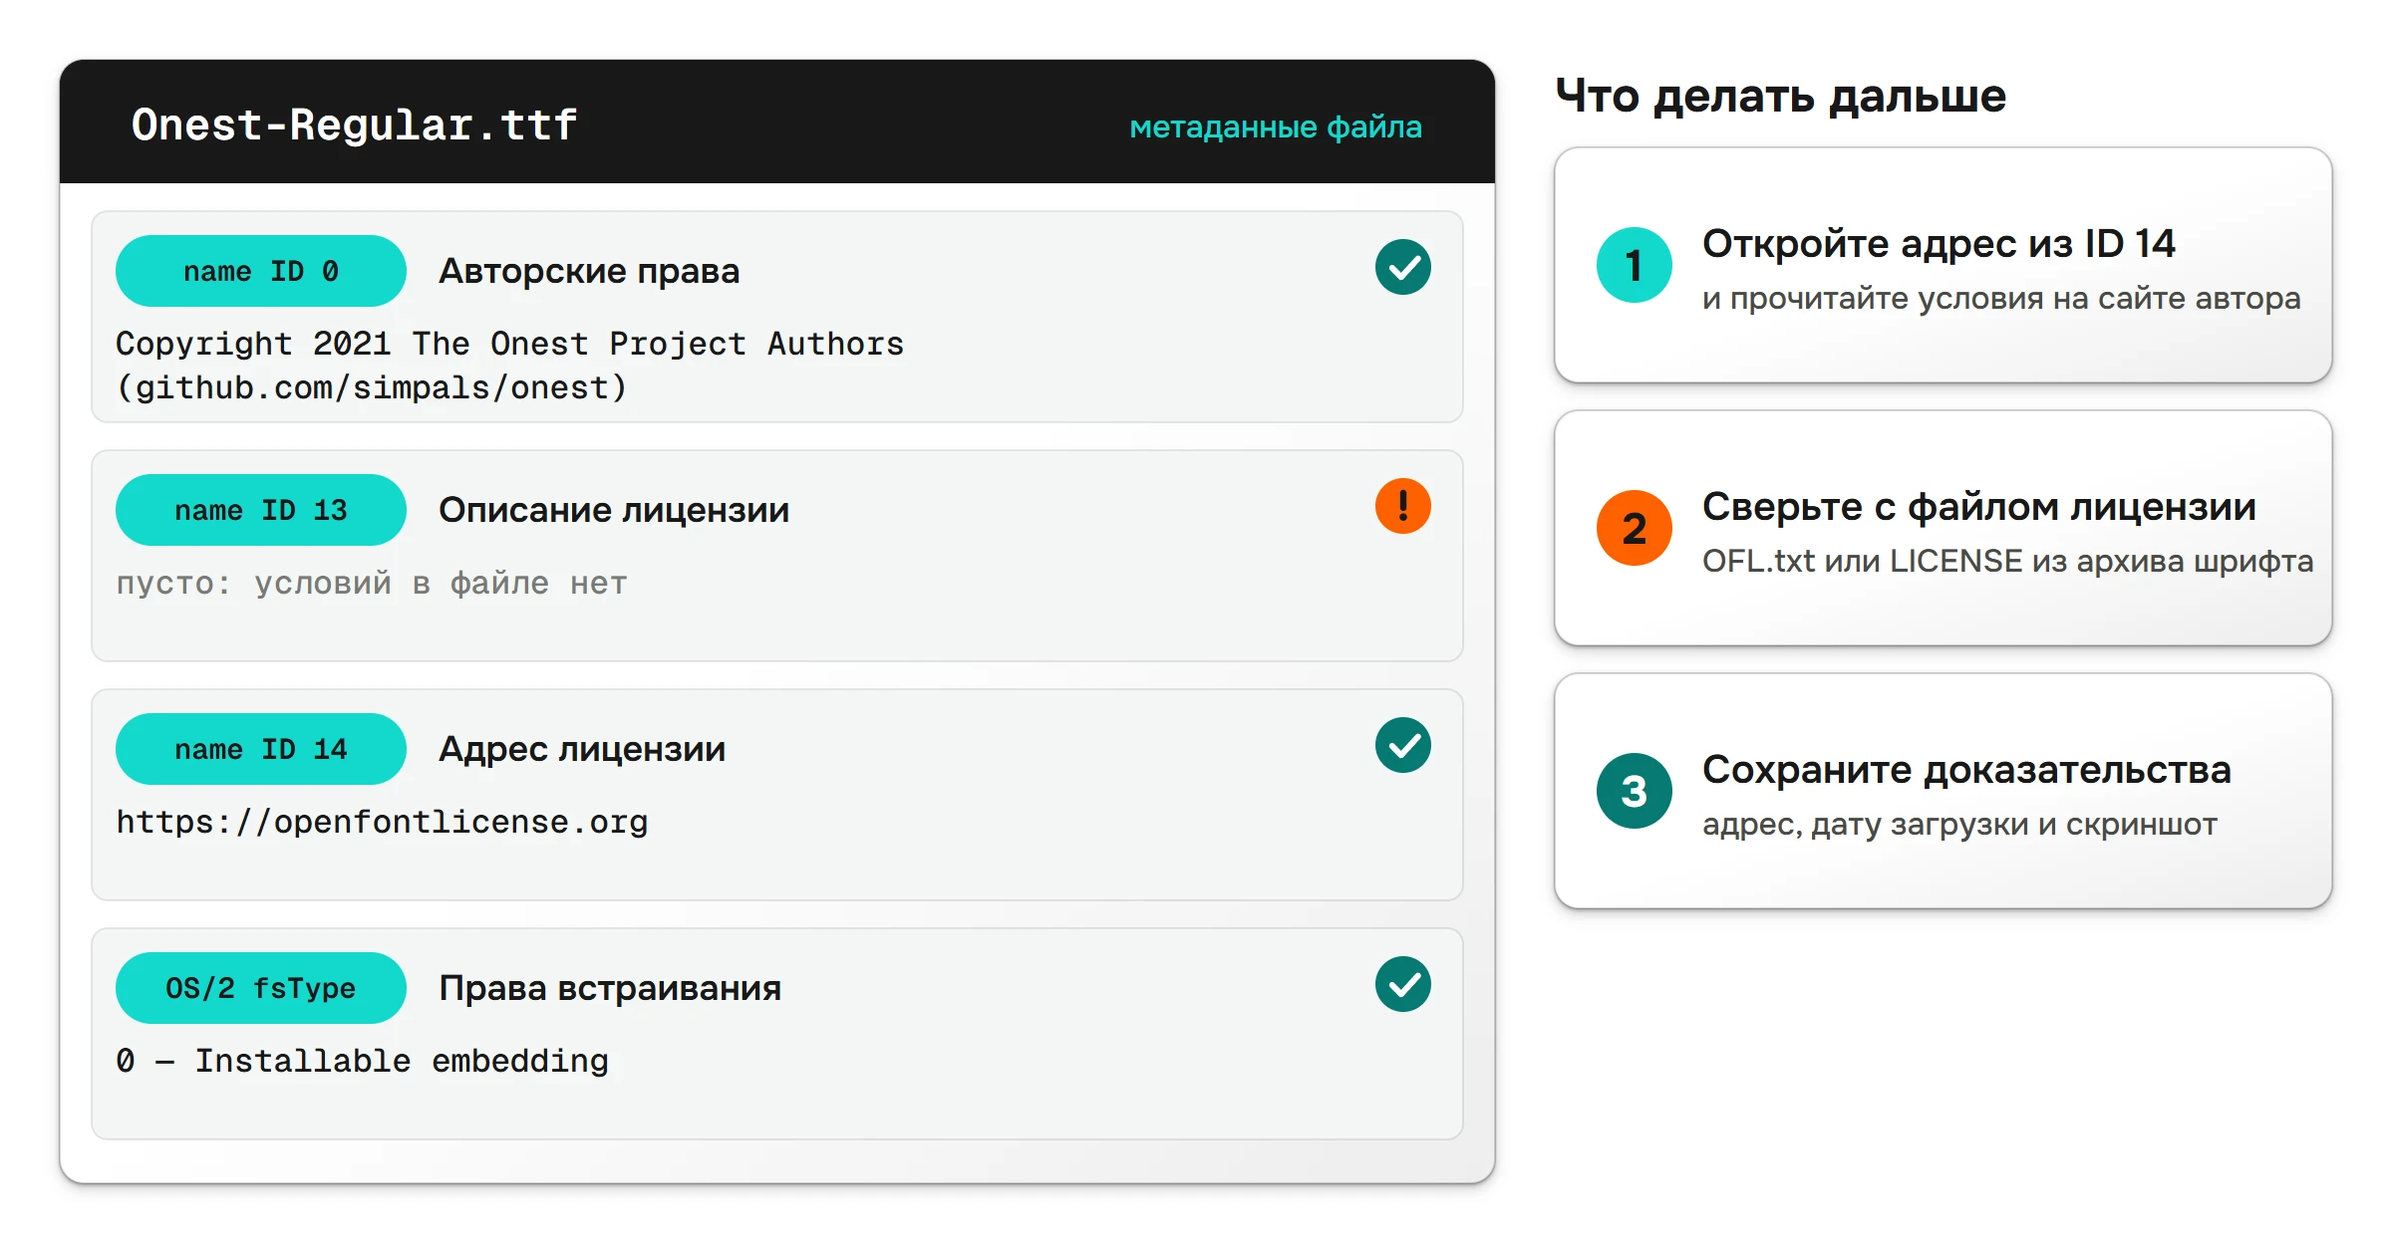The image size is (2392, 1243).
Task: Open the https://openfontlicense.org address
Action: tap(382, 822)
